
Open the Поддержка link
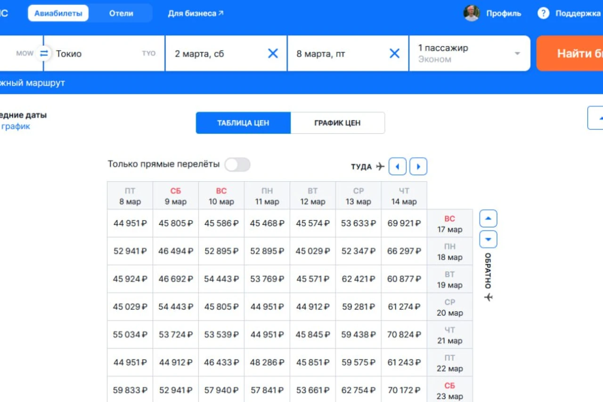[578, 13]
